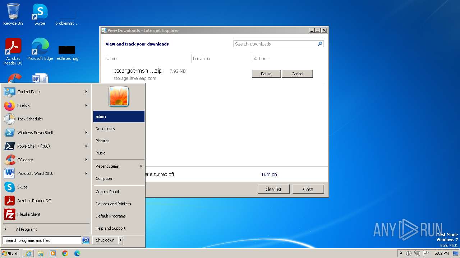
Task: Open All Programs list
Action: [46, 229]
